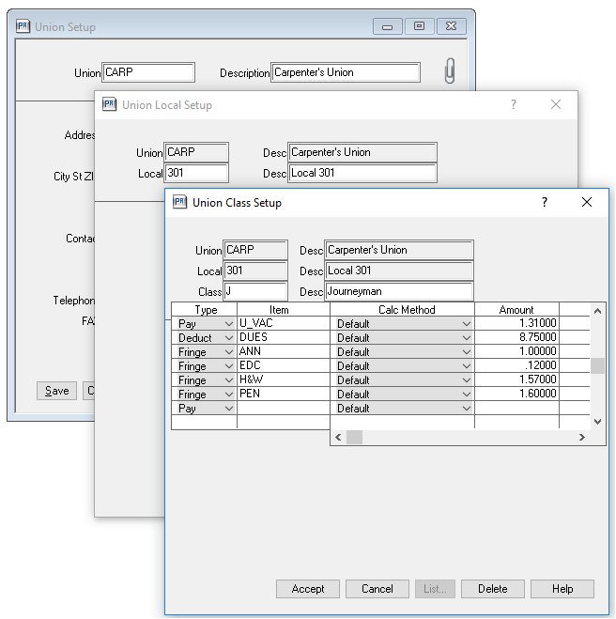Click Local 301 Desc field in Union Local Setup
Image resolution: width=616 pixels, height=619 pixels.
click(362, 173)
